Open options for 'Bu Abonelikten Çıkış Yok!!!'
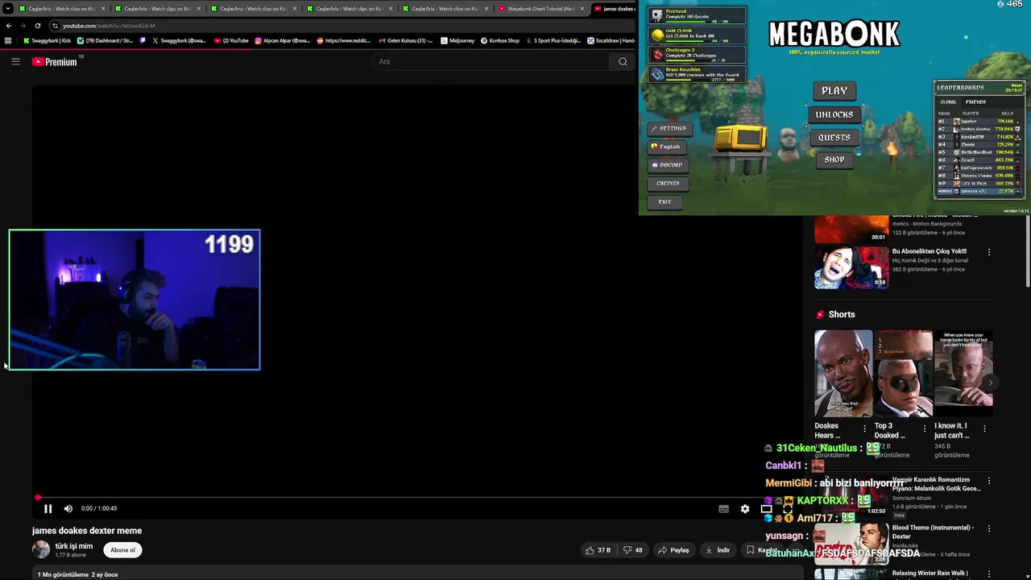1031x580 pixels. (x=989, y=252)
